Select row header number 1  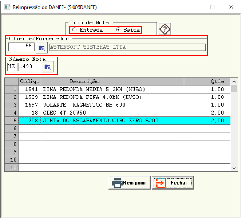coord(12,89)
